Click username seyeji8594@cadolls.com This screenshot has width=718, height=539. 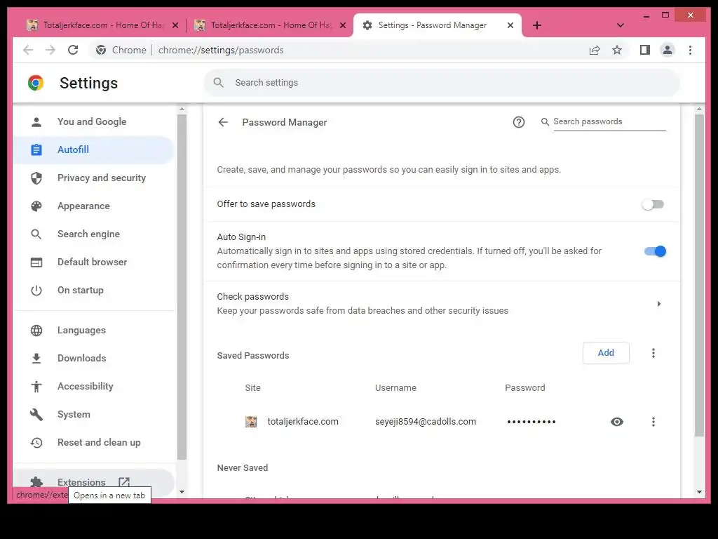(426, 421)
